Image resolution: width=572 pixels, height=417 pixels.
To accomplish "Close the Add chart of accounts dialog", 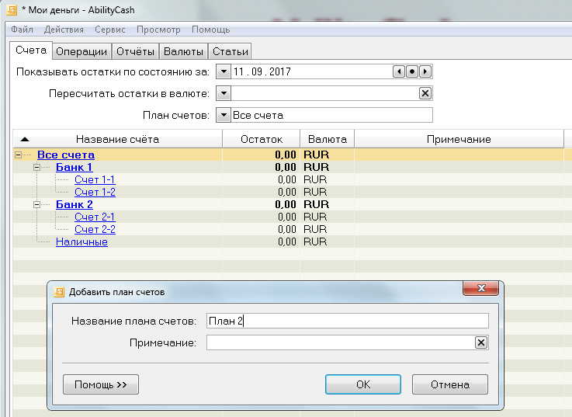I will tap(480, 290).
